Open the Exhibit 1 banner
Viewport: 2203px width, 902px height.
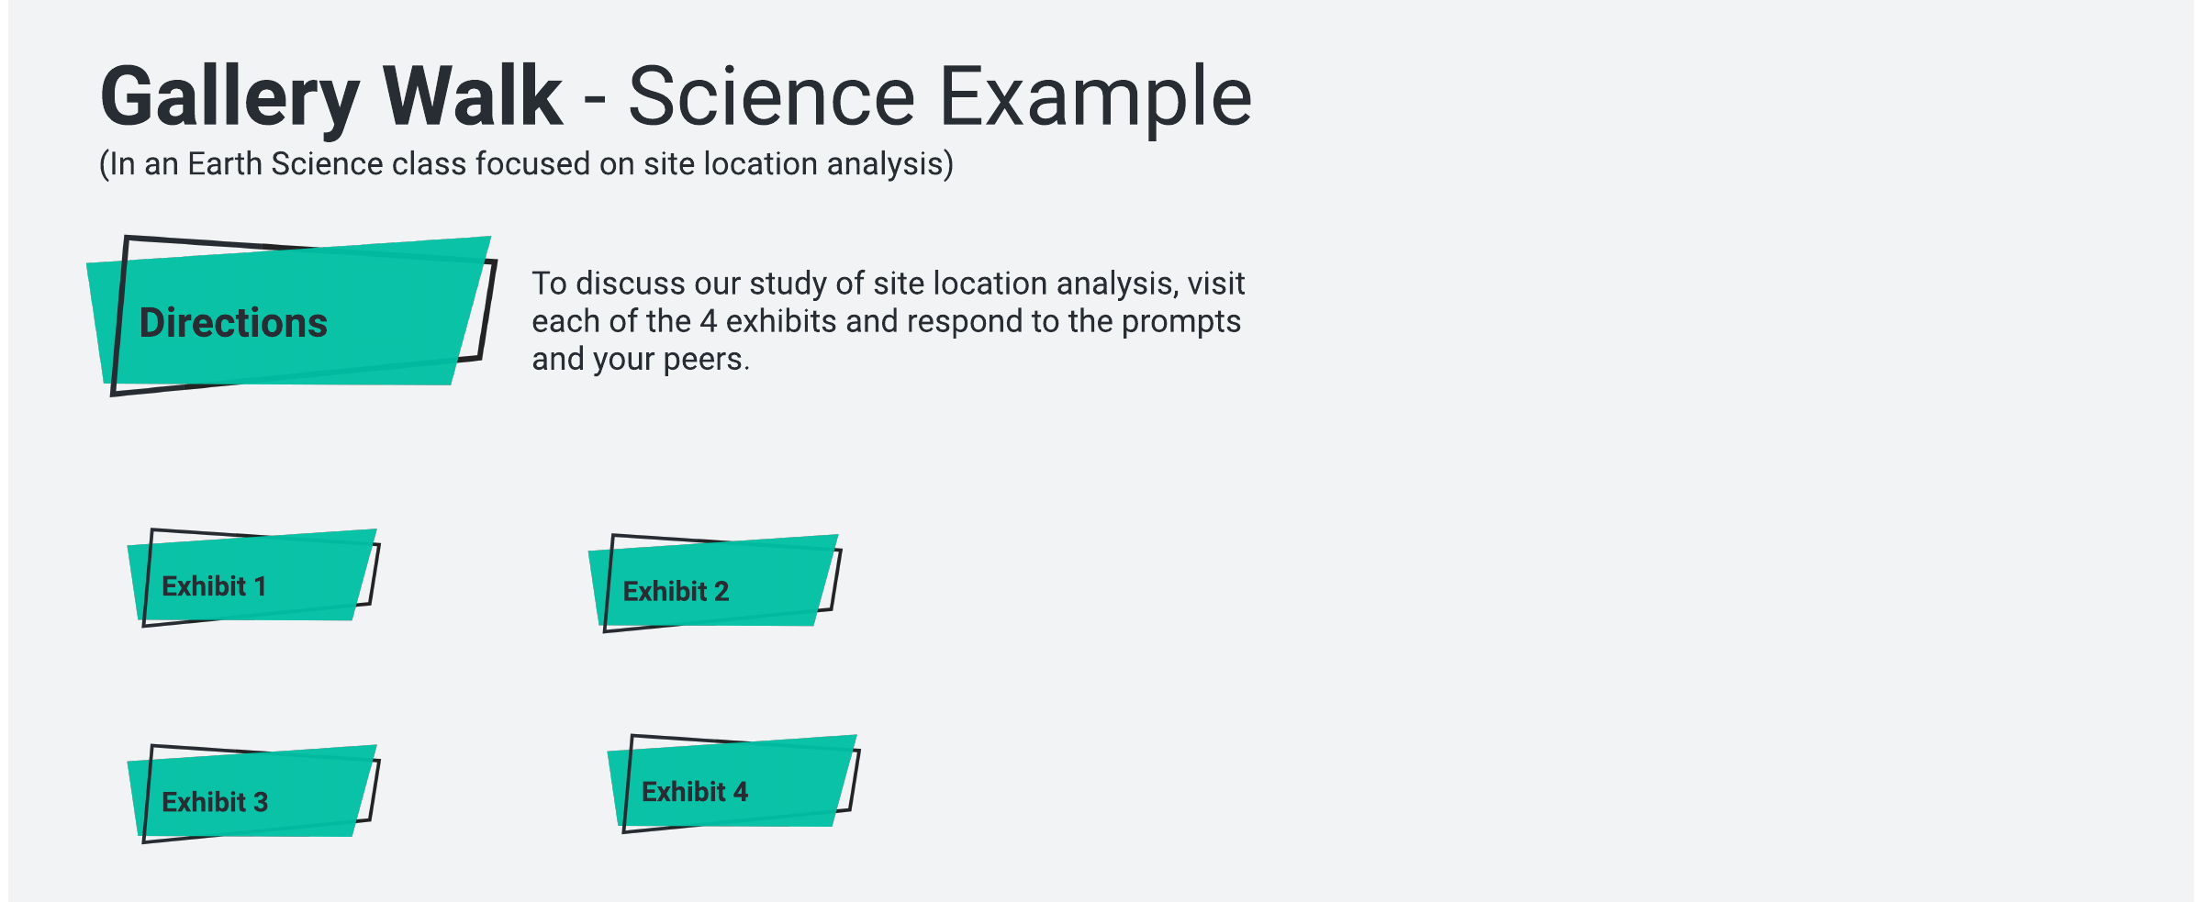pyautogui.click(x=252, y=578)
